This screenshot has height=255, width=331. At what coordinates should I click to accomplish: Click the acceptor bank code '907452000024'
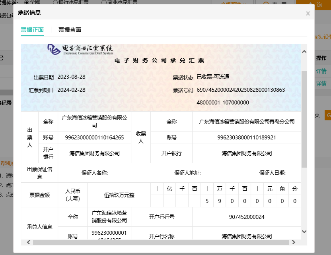[247, 217]
